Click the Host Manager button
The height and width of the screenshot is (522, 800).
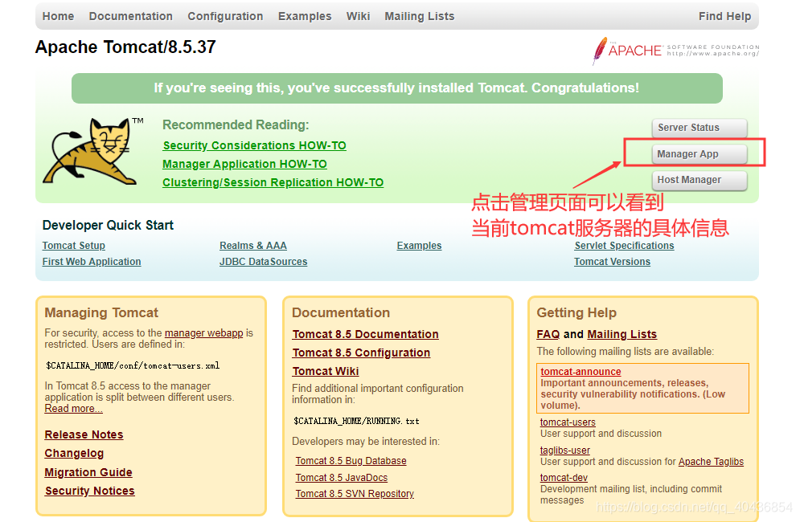[699, 180]
